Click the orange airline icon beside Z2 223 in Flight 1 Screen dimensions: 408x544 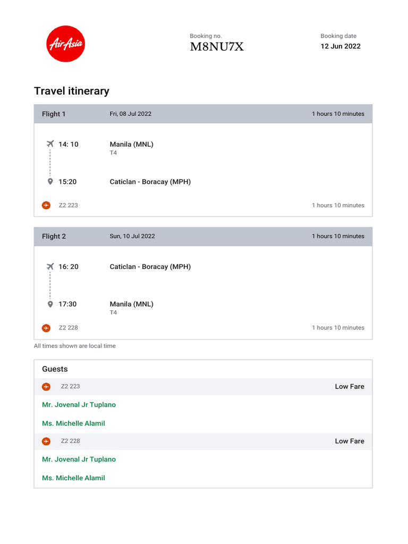coord(46,205)
